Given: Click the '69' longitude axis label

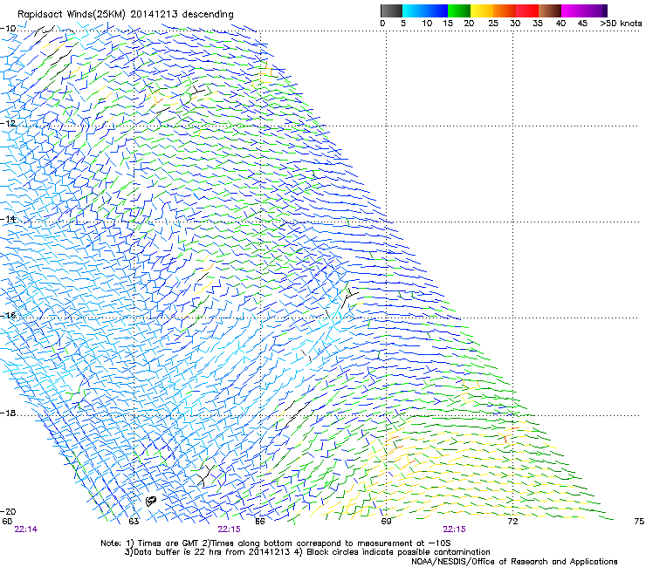Looking at the screenshot, I should 386,521.
